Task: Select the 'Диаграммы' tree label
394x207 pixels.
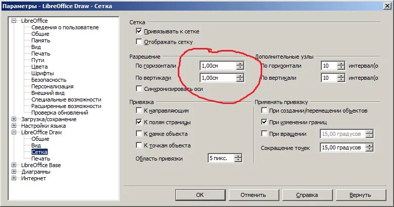Action: point(36,172)
